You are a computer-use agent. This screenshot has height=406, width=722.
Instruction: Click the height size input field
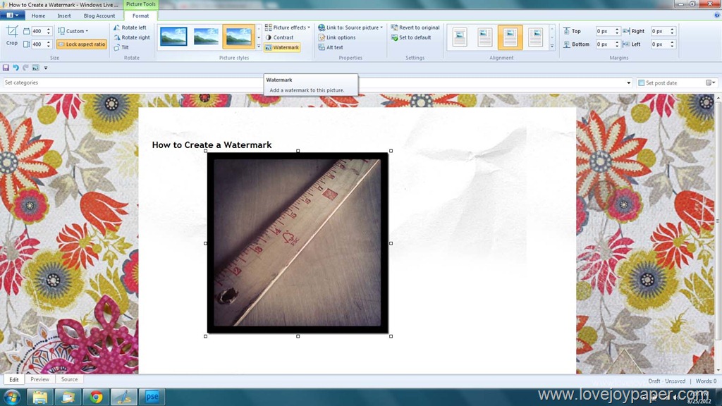[38, 44]
